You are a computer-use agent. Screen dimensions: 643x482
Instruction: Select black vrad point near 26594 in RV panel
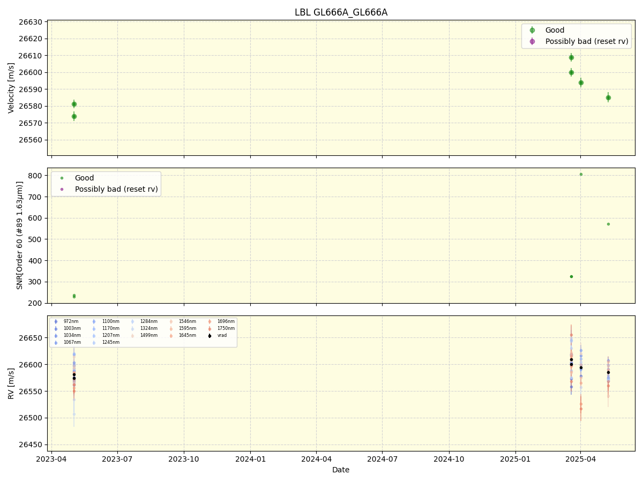[x=581, y=367]
